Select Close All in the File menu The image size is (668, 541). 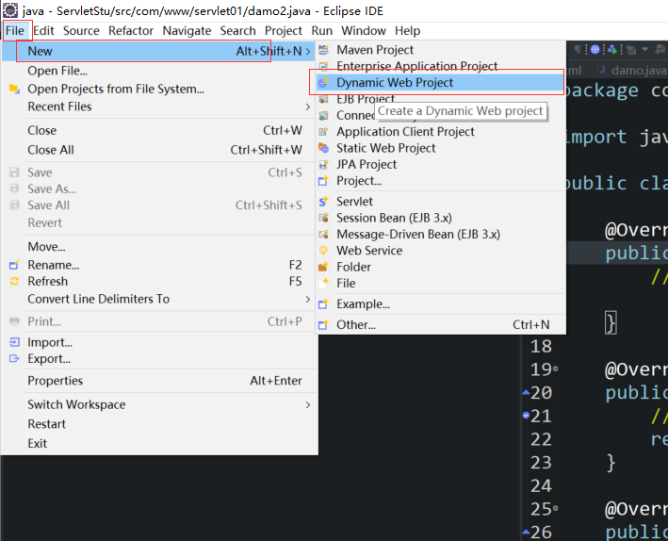pos(160,150)
